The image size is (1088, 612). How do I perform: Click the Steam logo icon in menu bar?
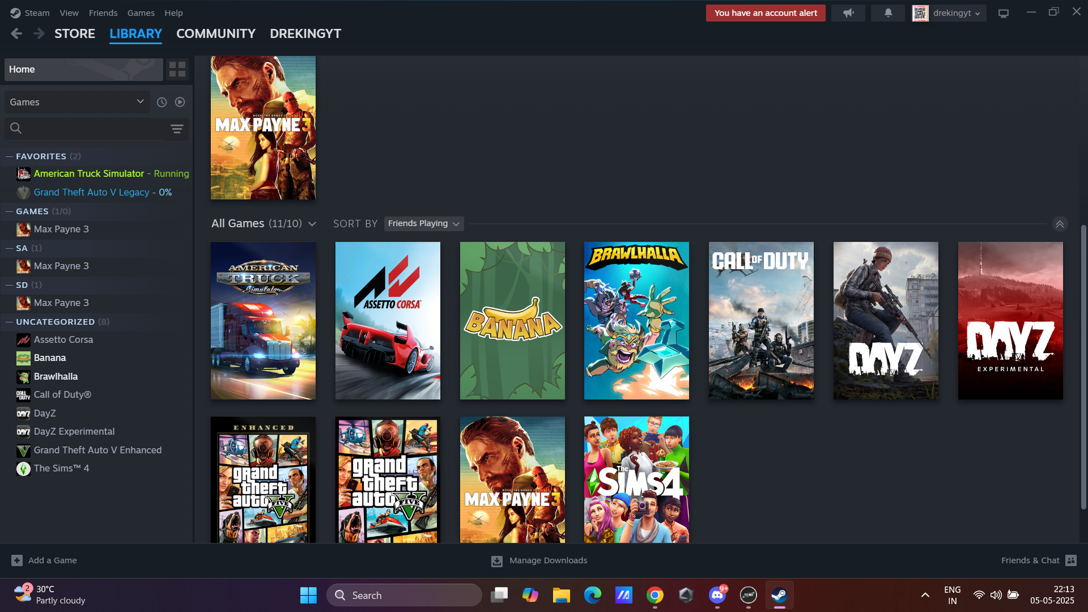tap(15, 13)
